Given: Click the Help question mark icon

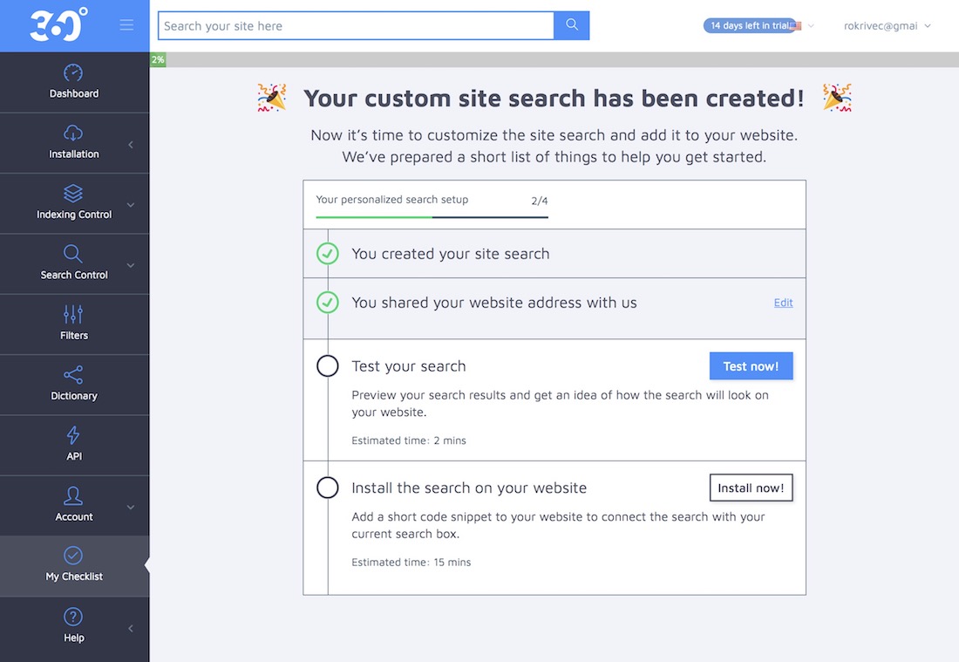Looking at the screenshot, I should [73, 618].
